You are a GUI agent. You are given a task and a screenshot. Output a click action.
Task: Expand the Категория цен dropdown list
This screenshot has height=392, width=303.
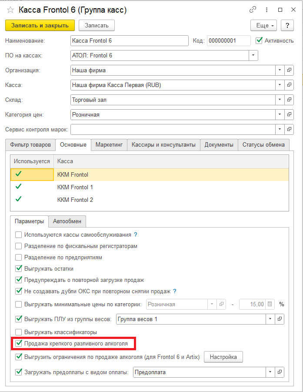click(280, 114)
